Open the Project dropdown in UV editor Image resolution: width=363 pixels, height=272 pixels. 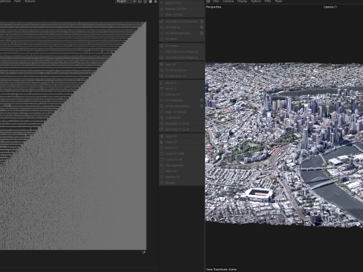coord(126,2)
